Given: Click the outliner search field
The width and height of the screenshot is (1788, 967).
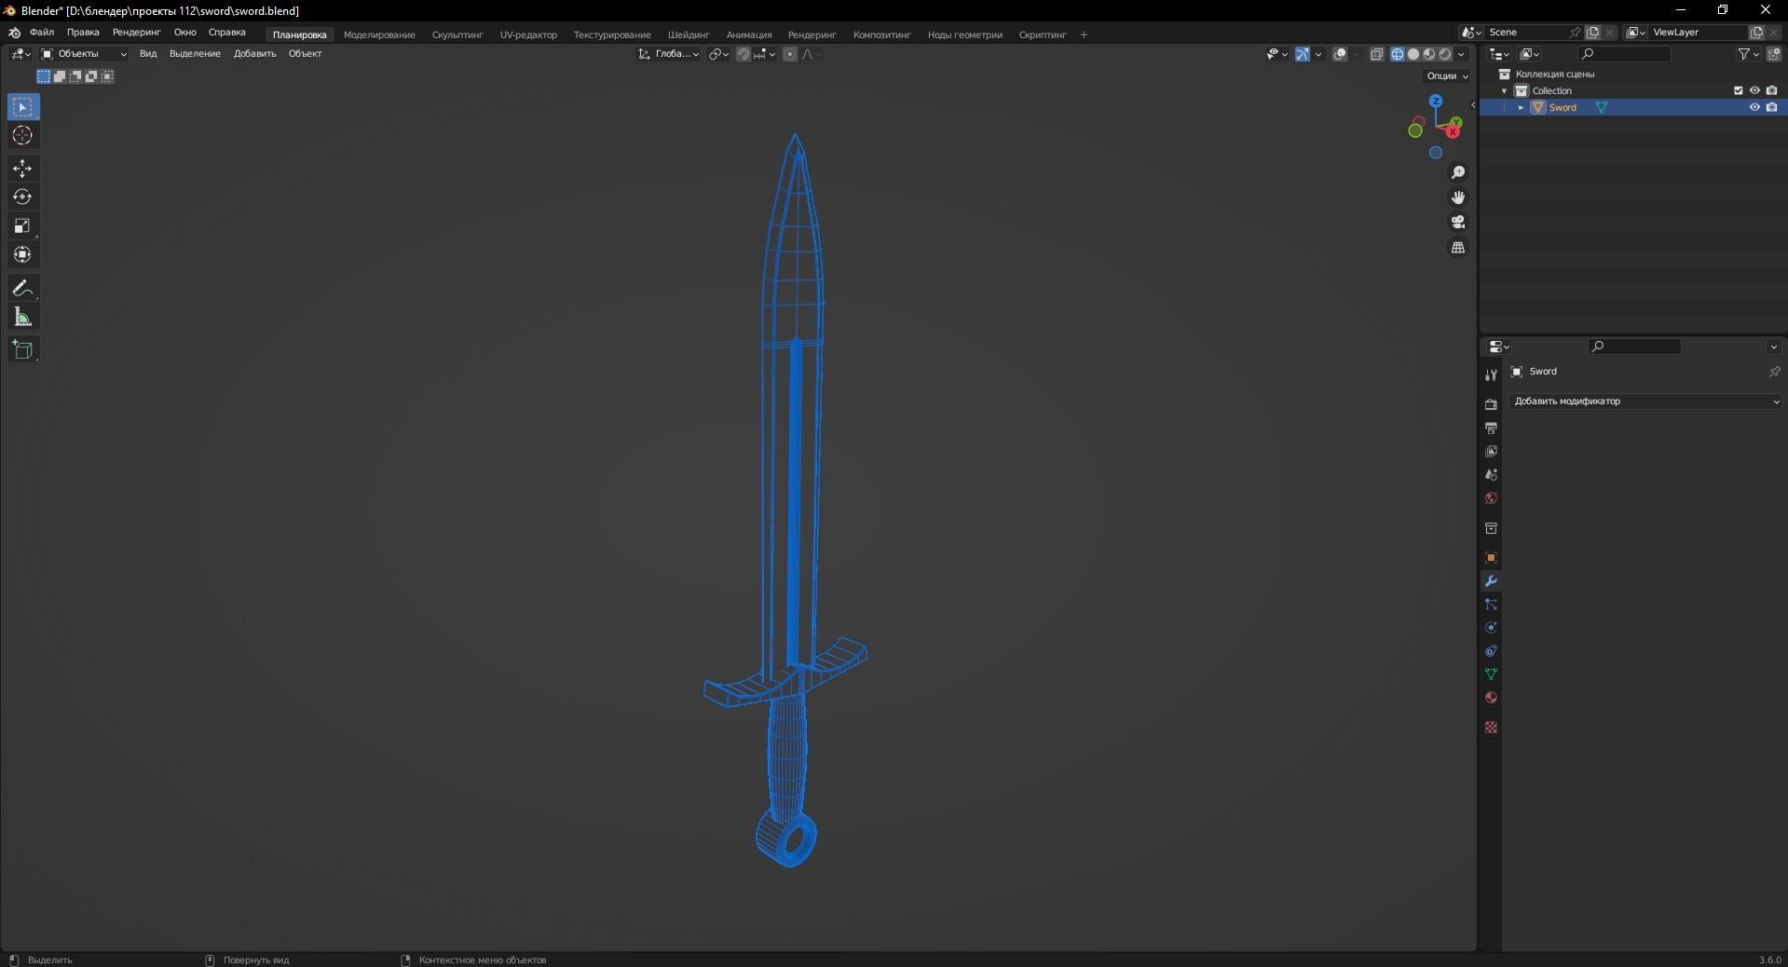Looking at the screenshot, I should tap(1625, 54).
